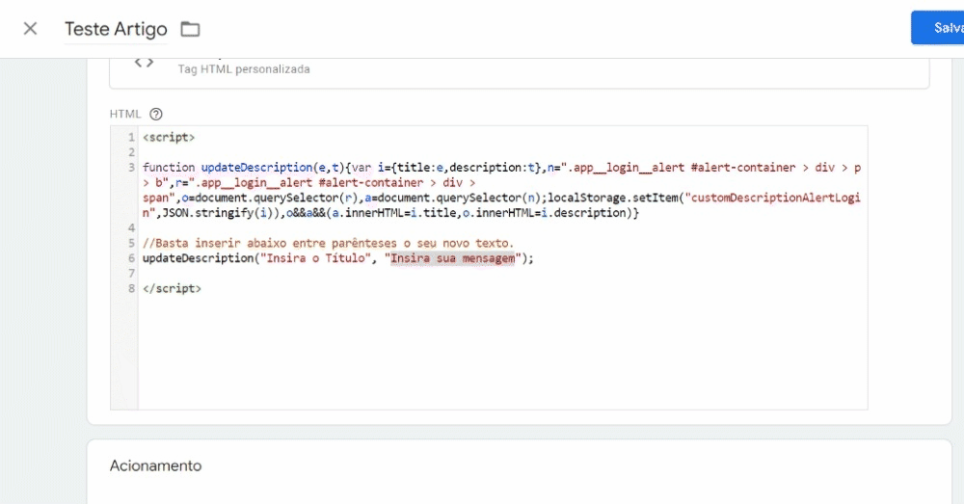This screenshot has height=504, width=964.
Task: Click line number 6 in the gutter
Action: pos(131,258)
